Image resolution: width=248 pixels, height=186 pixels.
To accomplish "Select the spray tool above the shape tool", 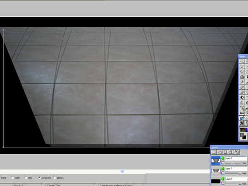I will (241, 108).
